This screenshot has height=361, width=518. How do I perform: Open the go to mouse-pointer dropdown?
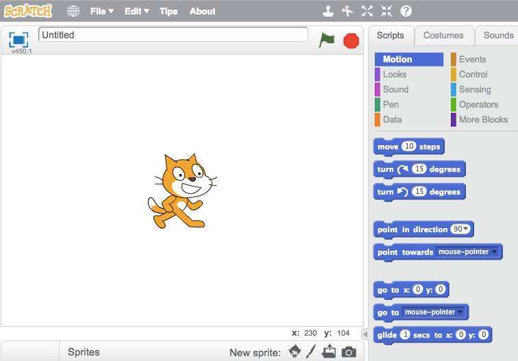tap(460, 312)
